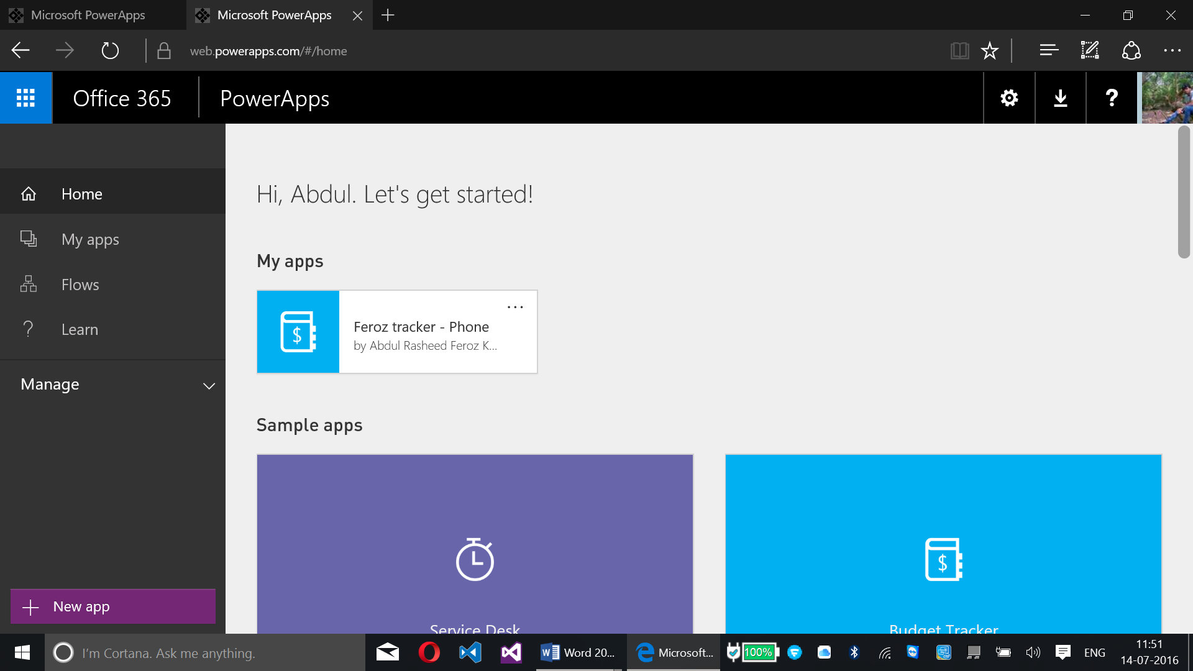Click the Cortana search box

(205, 652)
